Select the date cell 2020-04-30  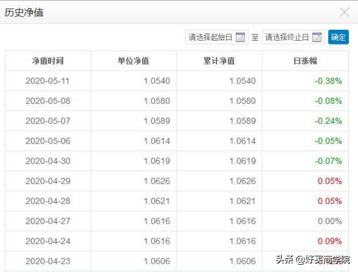click(48, 161)
